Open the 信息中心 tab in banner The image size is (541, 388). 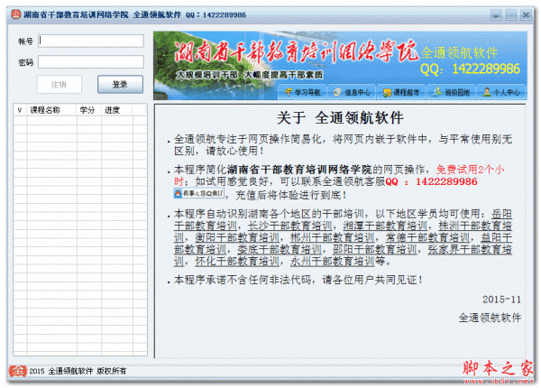[352, 92]
